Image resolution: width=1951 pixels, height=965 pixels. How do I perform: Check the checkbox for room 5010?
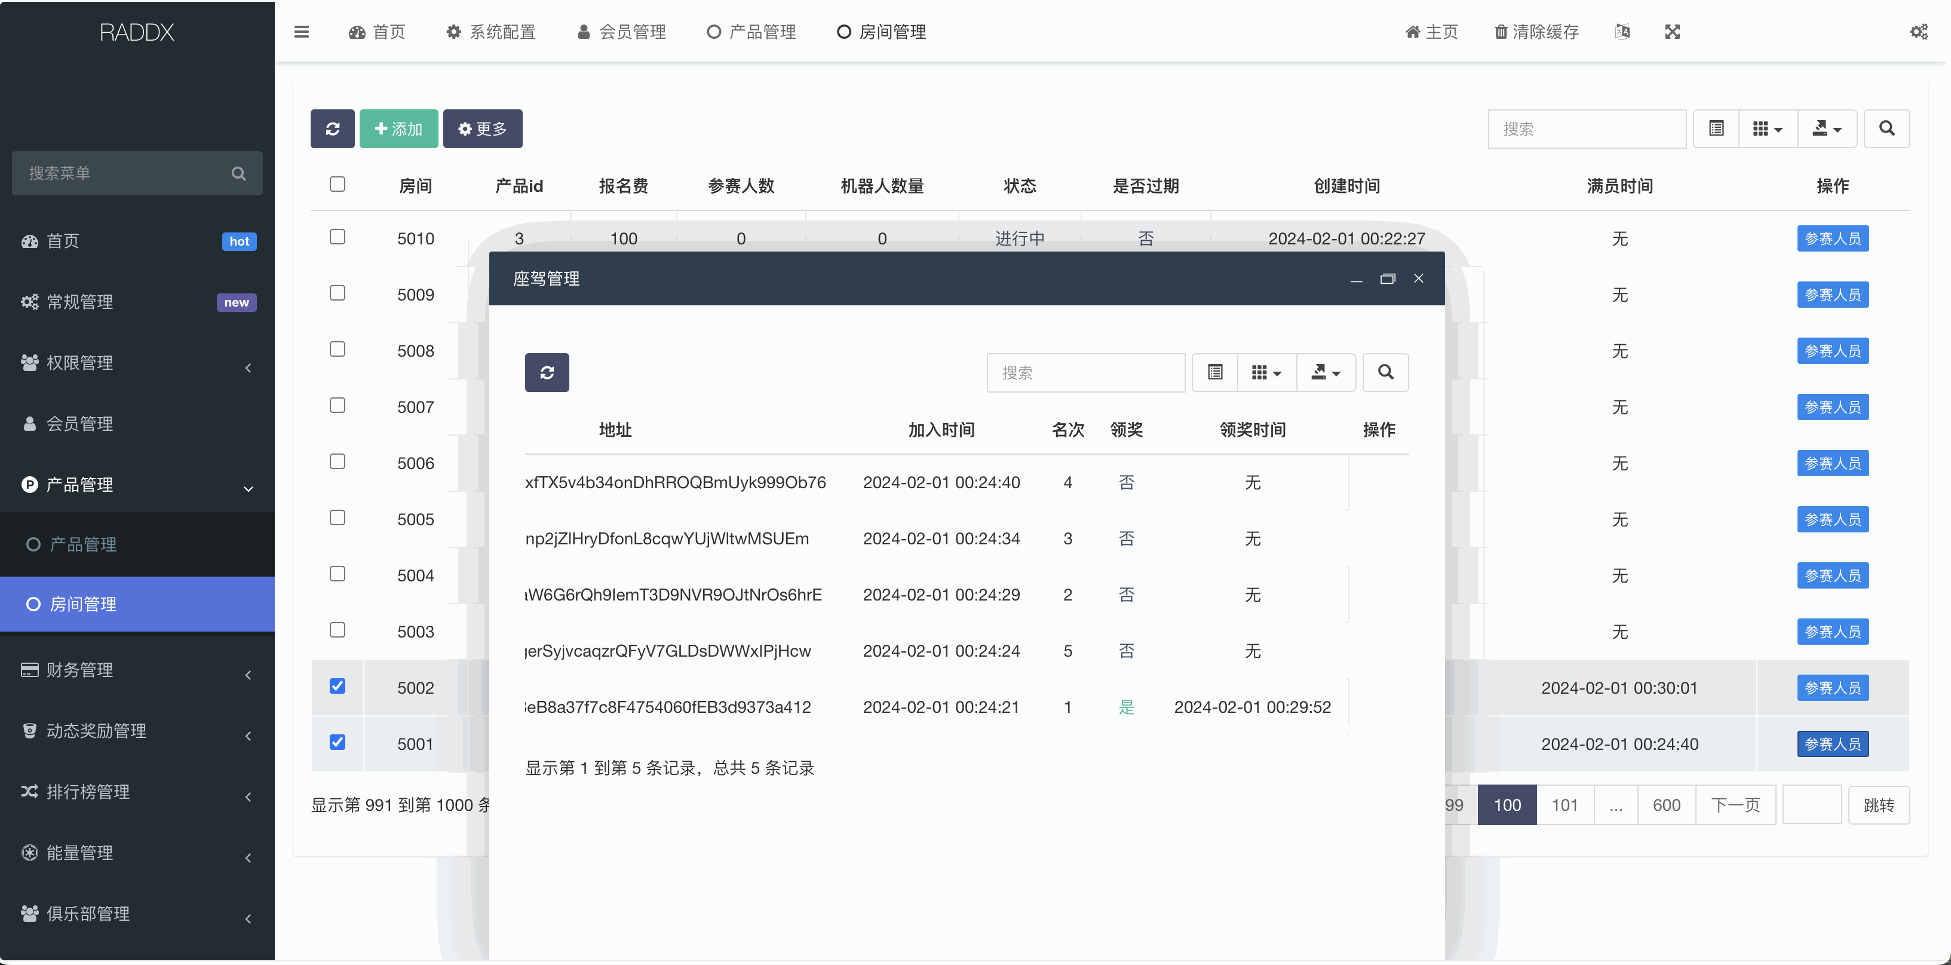[337, 237]
